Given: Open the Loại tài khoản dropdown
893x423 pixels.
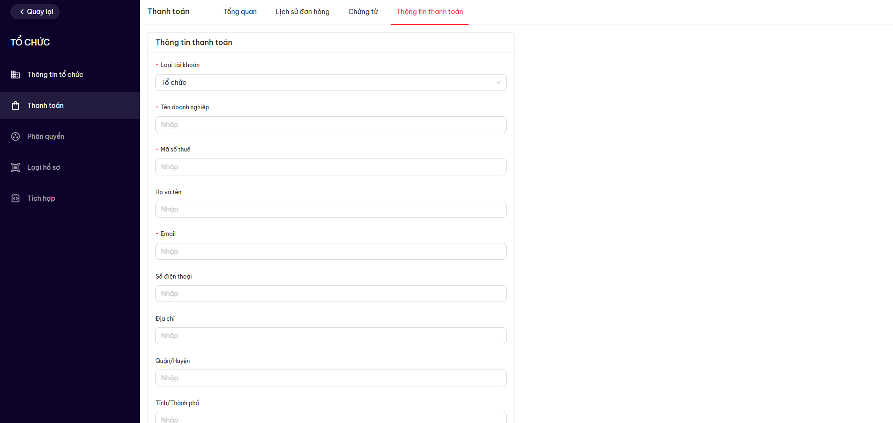Looking at the screenshot, I should (x=331, y=83).
